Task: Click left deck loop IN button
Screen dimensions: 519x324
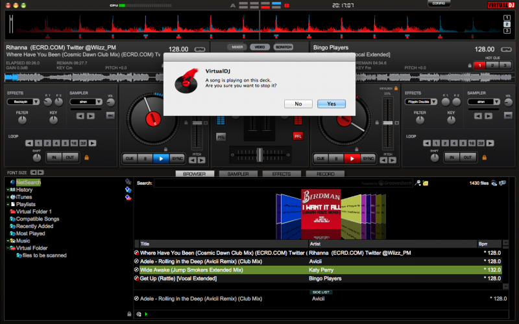Action: (x=54, y=157)
